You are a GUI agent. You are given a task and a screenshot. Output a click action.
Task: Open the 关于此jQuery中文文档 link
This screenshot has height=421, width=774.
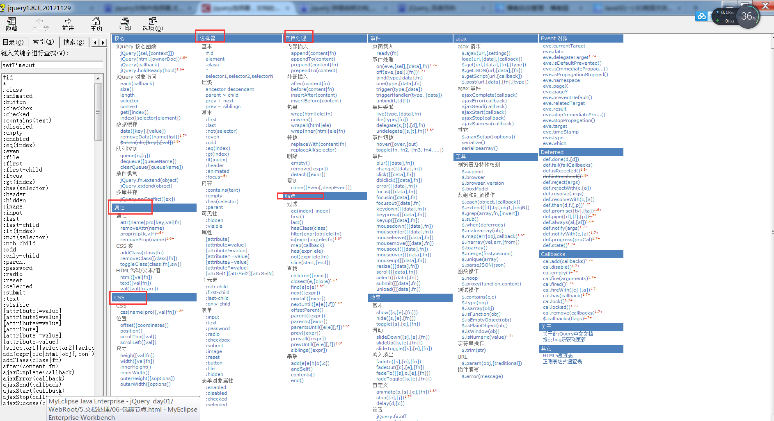click(x=568, y=334)
